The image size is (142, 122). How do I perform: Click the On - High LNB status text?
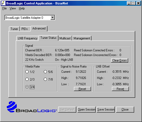tap(64, 60)
